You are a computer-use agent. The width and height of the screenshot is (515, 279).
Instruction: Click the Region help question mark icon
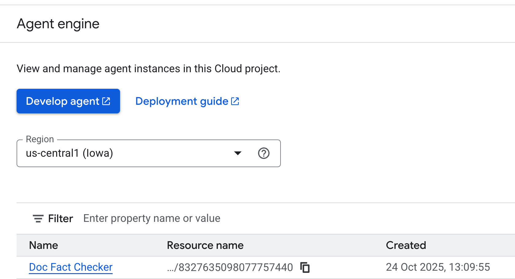click(x=264, y=153)
